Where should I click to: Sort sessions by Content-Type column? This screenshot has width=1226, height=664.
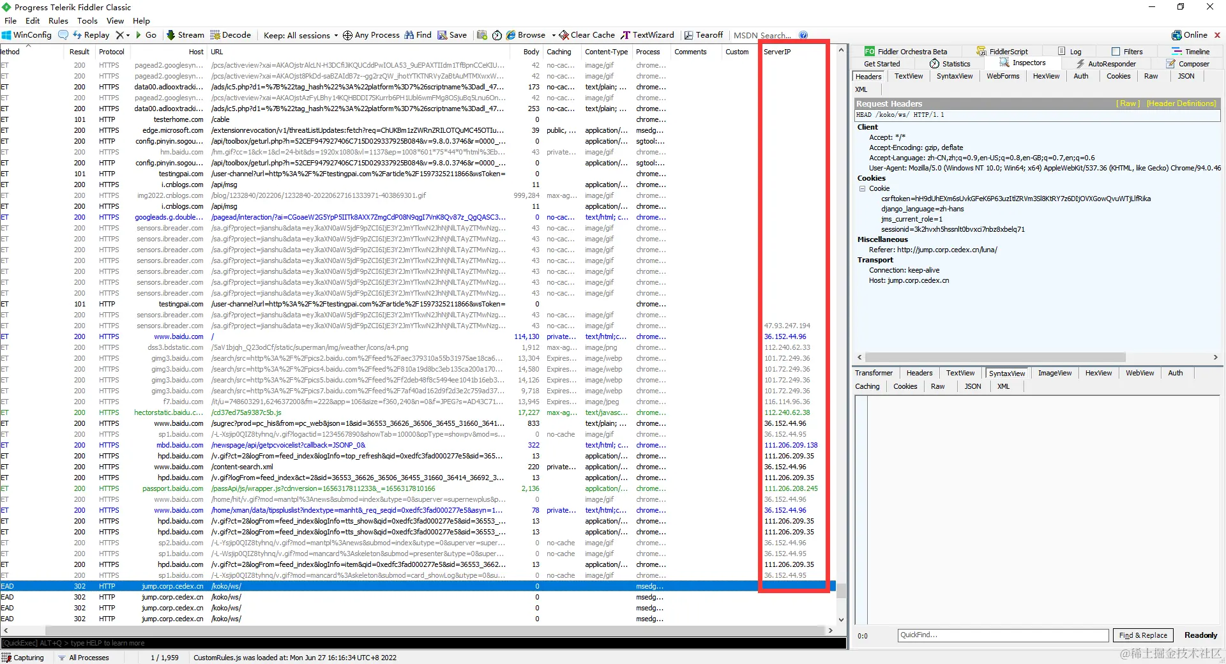[x=607, y=52]
